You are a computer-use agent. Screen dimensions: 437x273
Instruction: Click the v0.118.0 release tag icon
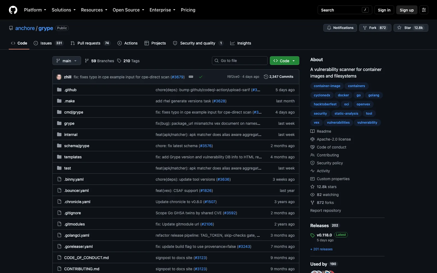[x=312, y=235]
